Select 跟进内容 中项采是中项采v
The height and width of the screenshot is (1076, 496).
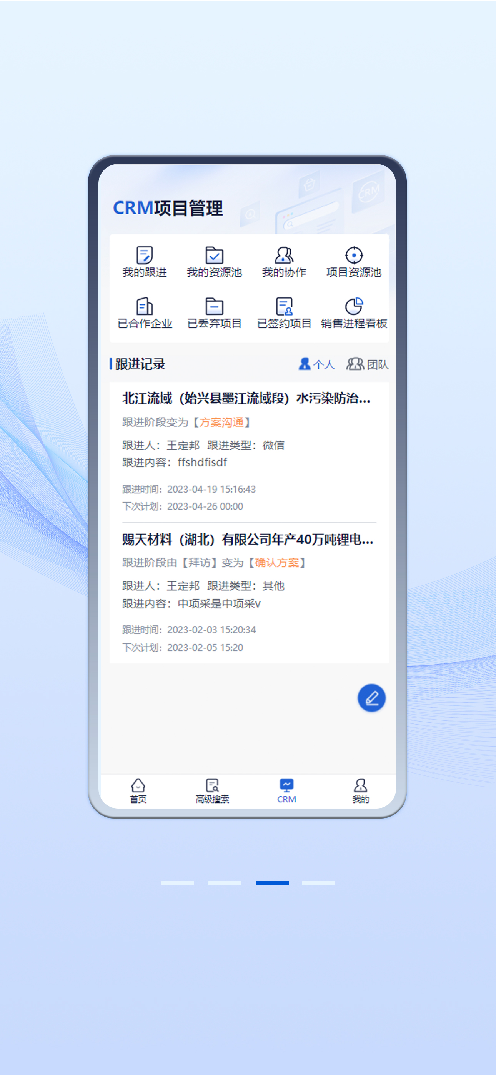pyautogui.click(x=191, y=603)
